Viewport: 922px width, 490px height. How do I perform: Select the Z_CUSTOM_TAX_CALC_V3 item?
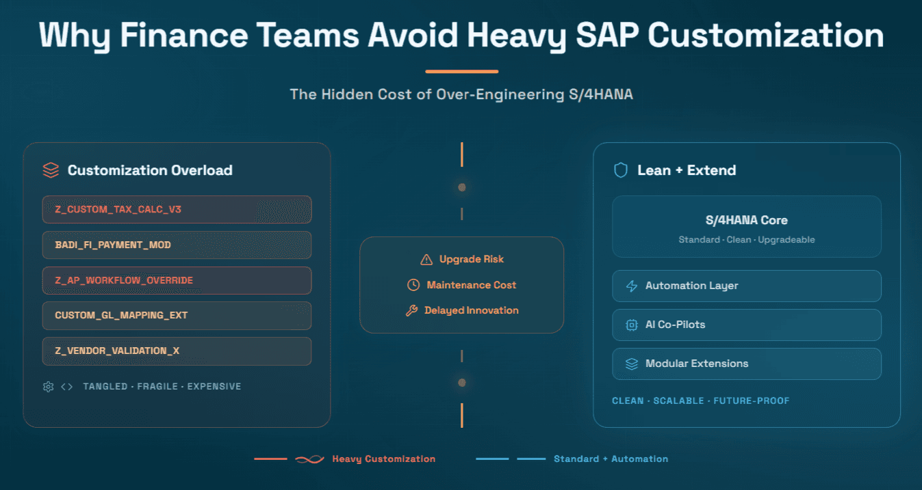pos(177,209)
